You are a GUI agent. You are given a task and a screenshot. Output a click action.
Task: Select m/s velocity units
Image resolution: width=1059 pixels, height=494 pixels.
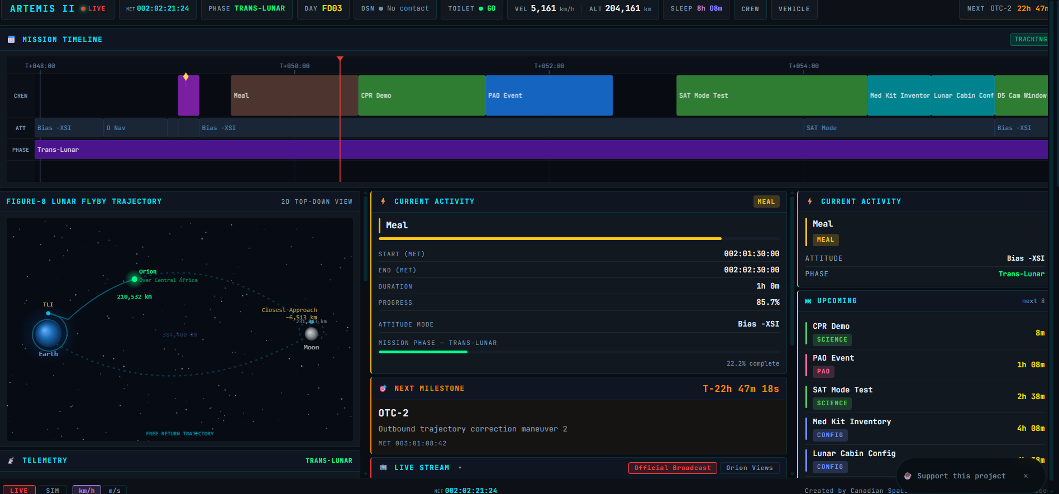pyautogui.click(x=115, y=490)
